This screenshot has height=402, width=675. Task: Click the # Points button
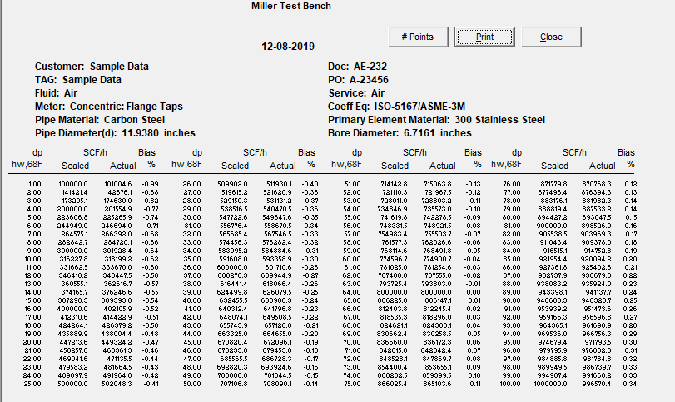417,37
